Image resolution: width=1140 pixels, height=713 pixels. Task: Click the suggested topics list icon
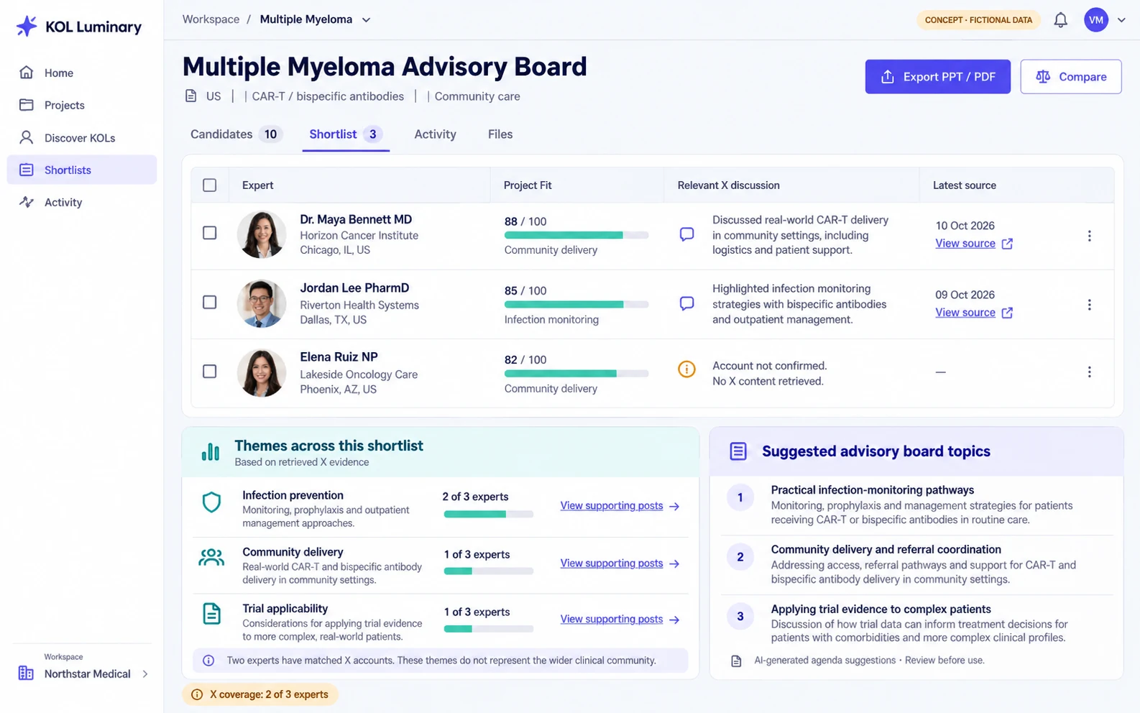point(738,451)
